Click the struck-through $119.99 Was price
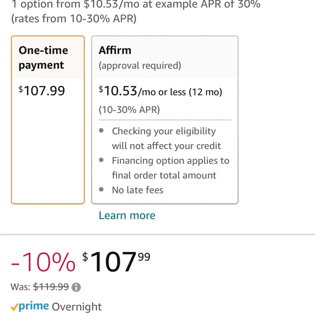Screen dimensions: 315x315 coord(51,287)
